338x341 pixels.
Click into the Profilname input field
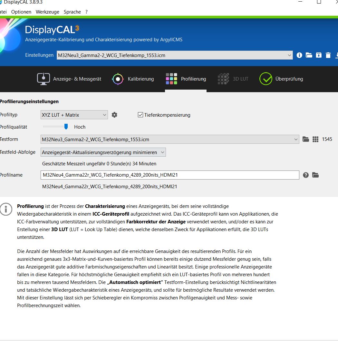170,175
